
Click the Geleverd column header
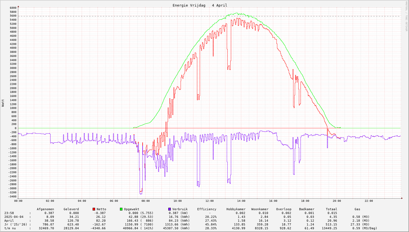coord(71,209)
